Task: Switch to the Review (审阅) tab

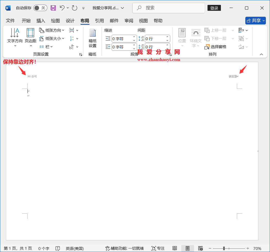Action: [x=129, y=21]
